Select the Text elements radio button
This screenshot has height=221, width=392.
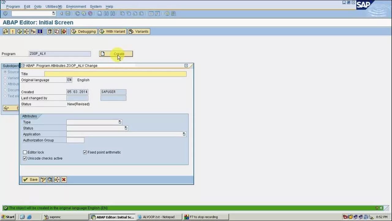click(x=5, y=96)
